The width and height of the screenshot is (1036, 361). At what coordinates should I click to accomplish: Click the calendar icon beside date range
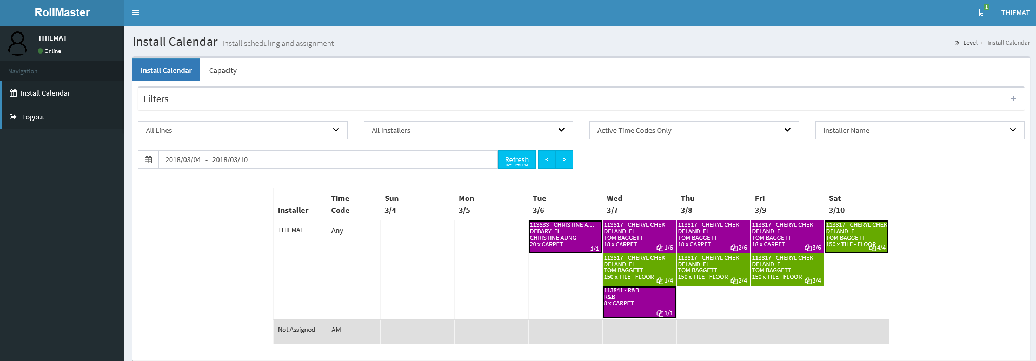pyautogui.click(x=148, y=159)
